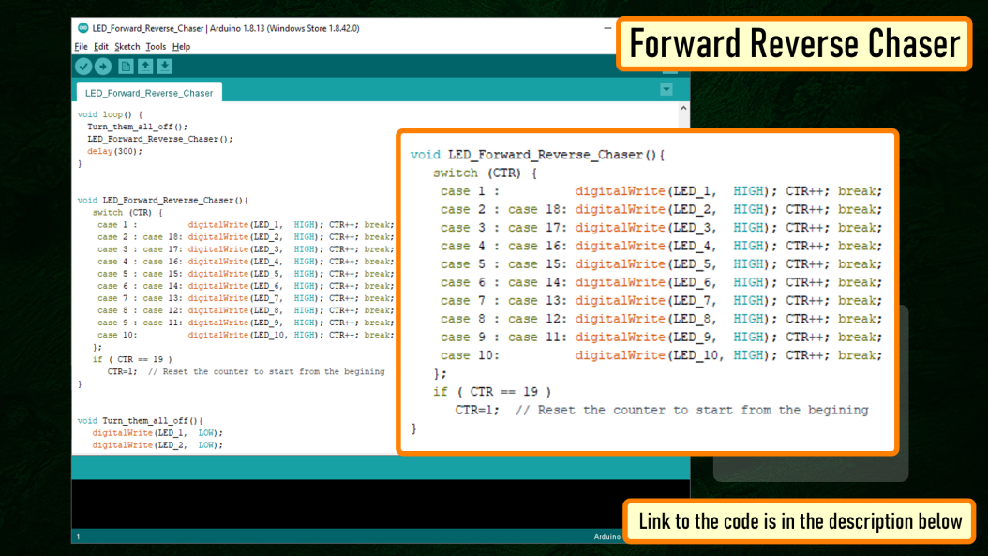This screenshot has width=988, height=556.
Task: Click the "Link to the code" description banner
Action: coord(801,521)
